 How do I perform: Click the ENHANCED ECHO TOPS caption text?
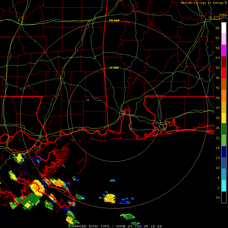click(89, 226)
